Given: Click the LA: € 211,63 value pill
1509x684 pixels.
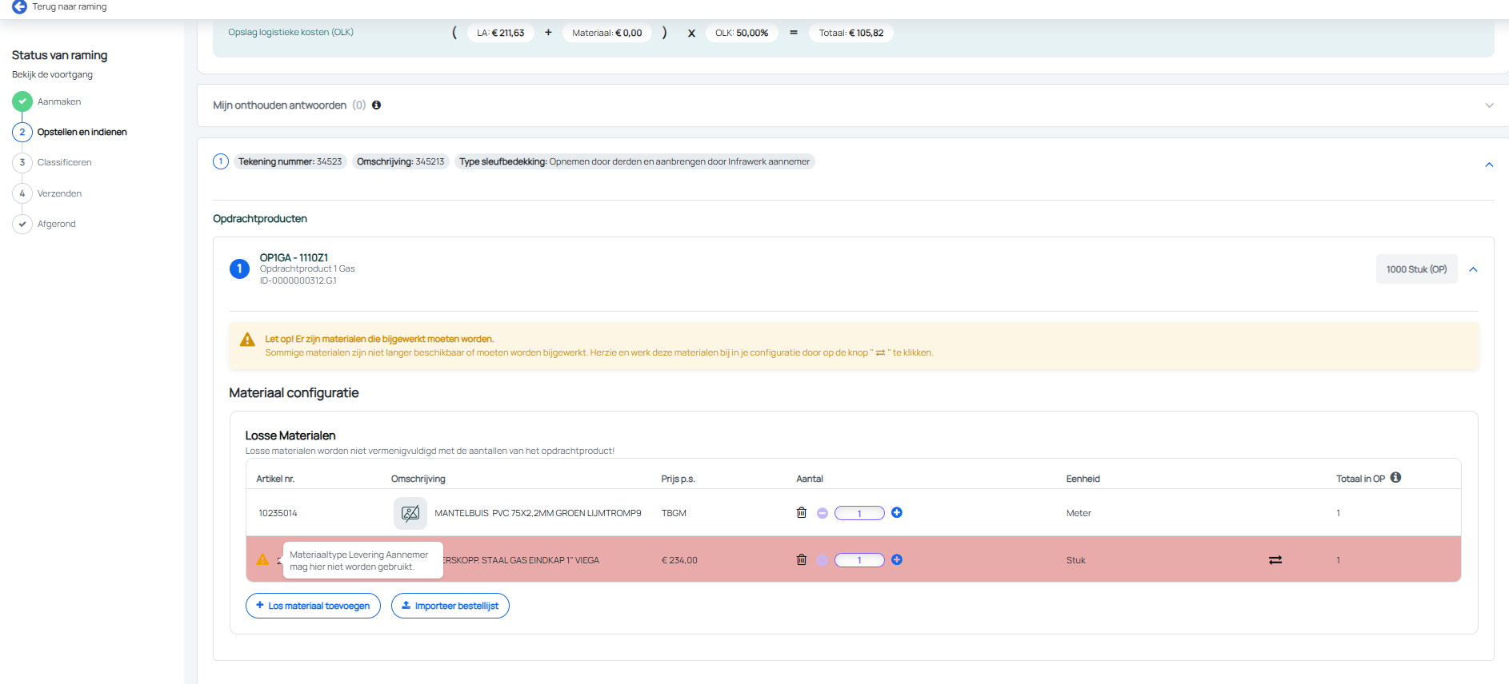Looking at the screenshot, I should [x=501, y=33].
